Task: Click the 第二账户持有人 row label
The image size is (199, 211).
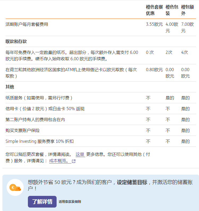Action: click(x=35, y=120)
